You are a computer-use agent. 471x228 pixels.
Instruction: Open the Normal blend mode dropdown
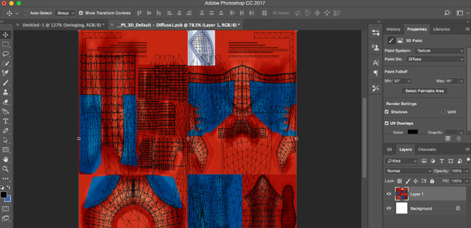(408, 171)
